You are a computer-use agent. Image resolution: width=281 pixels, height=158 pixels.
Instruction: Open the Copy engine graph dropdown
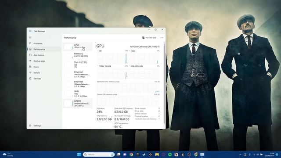coord(132,51)
